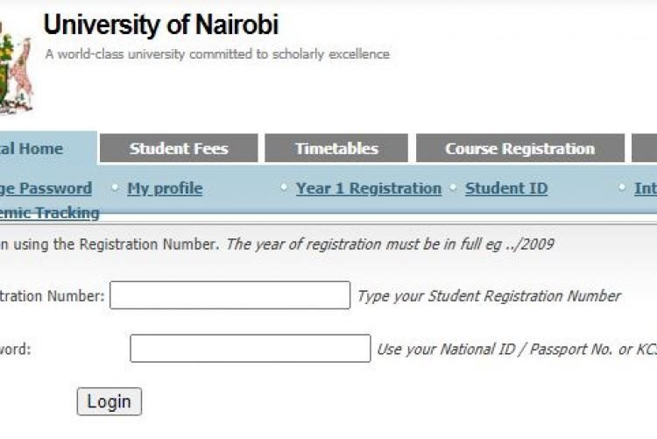Click the Student Registration Number hint text
This screenshot has height=439, width=657.
coord(489,296)
